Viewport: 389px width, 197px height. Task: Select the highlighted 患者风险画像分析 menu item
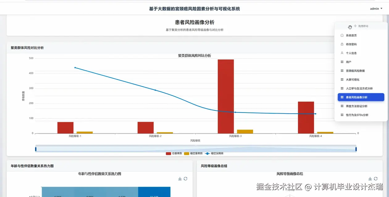click(361, 97)
